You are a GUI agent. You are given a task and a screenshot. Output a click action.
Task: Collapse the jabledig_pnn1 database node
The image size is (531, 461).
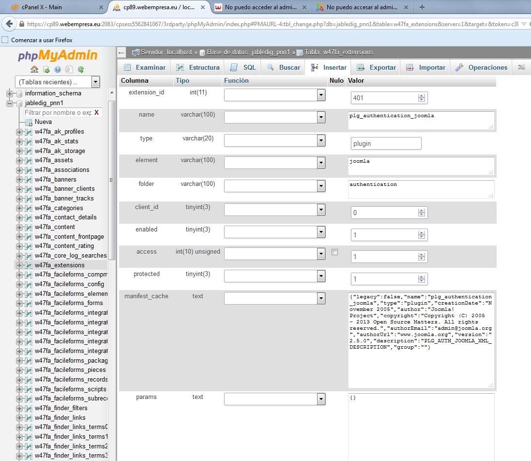click(10, 103)
